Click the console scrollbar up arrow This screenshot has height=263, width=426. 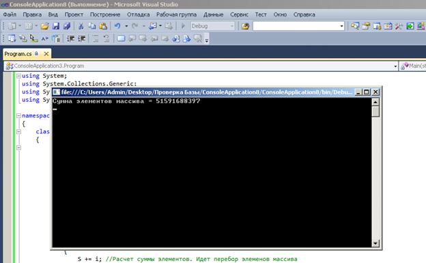(x=375, y=102)
